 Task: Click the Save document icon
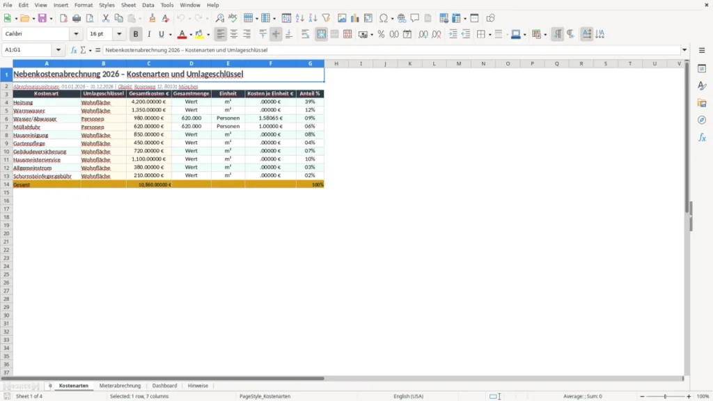tap(42, 18)
